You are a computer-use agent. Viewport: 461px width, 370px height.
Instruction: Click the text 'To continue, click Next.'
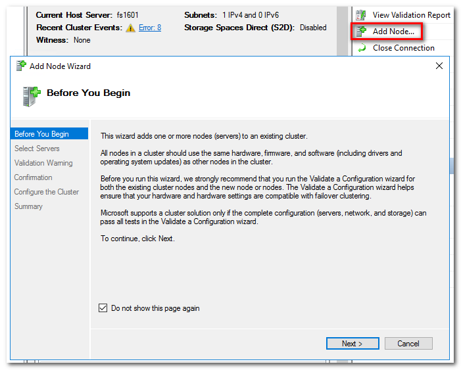(137, 239)
